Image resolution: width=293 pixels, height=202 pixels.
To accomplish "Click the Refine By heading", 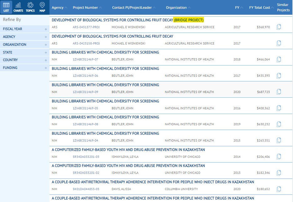I will pos(12,20).
